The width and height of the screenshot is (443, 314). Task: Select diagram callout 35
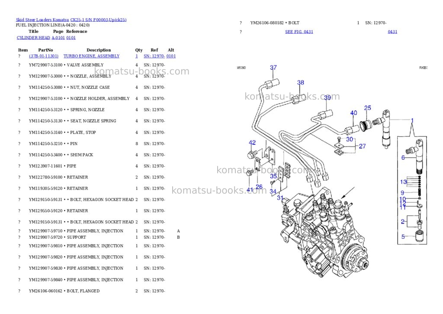pyautogui.click(x=273, y=176)
